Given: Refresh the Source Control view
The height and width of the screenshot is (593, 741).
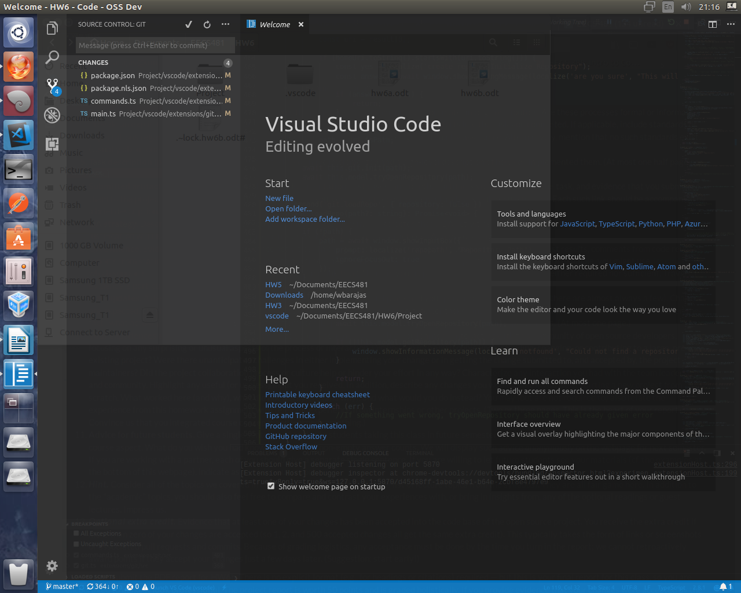Looking at the screenshot, I should pyautogui.click(x=207, y=24).
